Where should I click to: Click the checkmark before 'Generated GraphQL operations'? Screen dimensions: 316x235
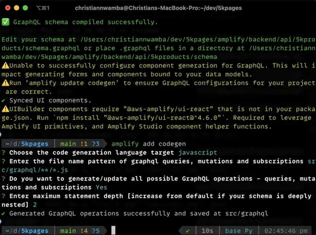point(4,213)
